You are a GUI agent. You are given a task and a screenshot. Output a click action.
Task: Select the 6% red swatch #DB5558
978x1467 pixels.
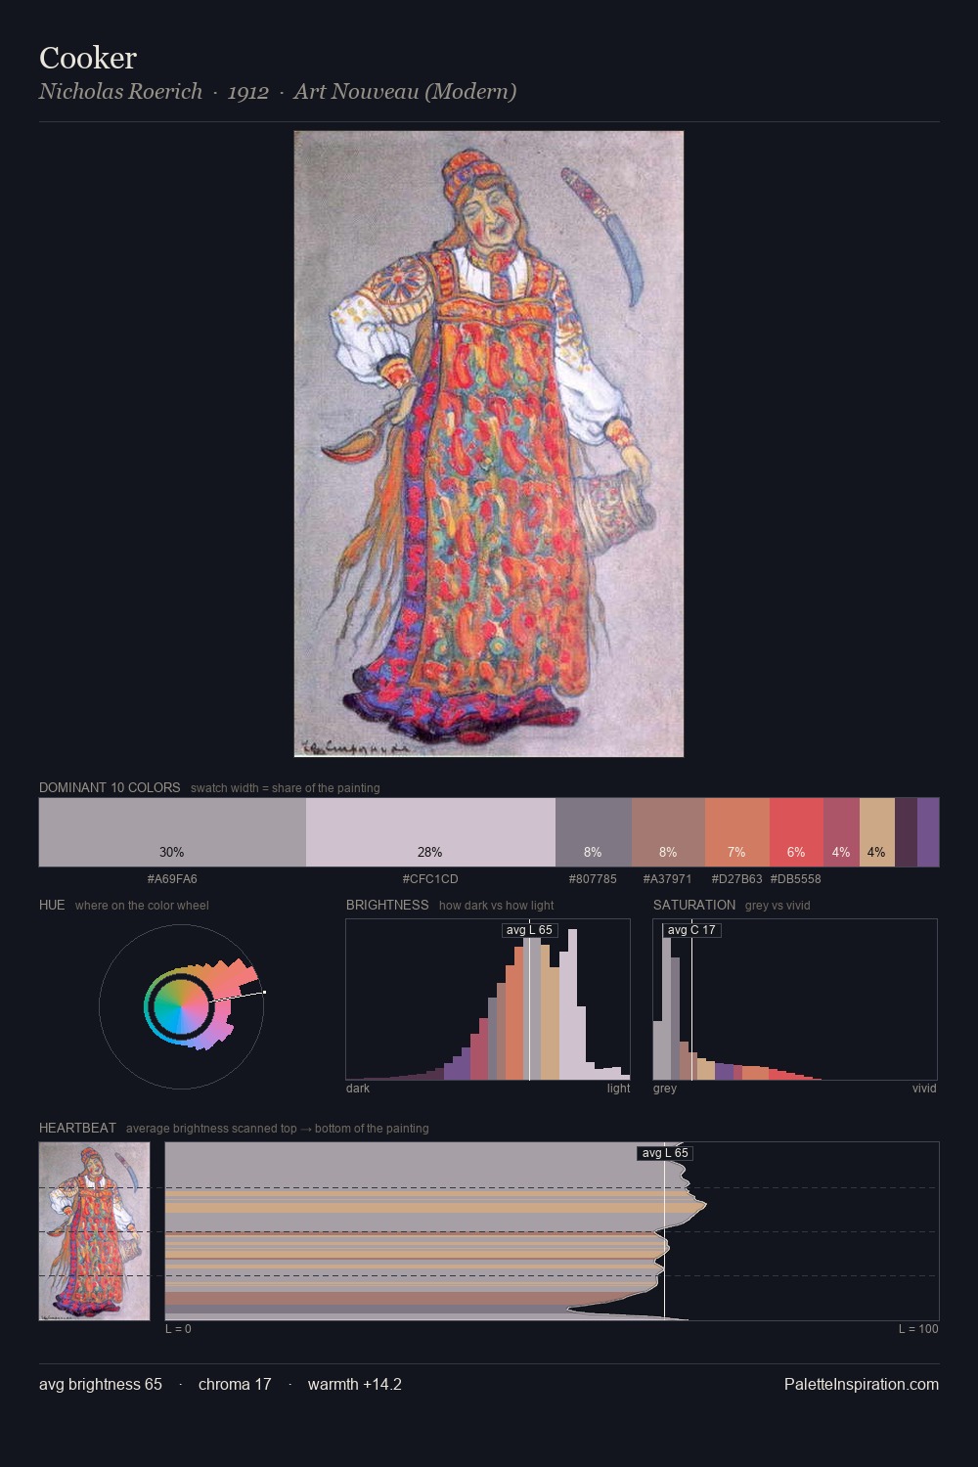[796, 832]
